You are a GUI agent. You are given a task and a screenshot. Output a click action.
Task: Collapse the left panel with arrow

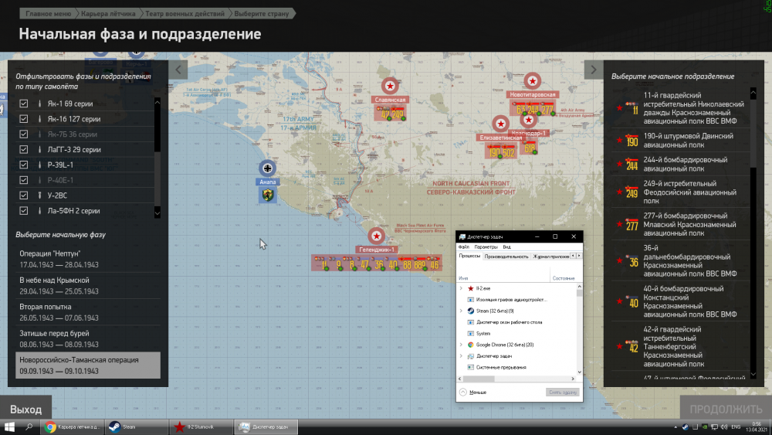[178, 70]
